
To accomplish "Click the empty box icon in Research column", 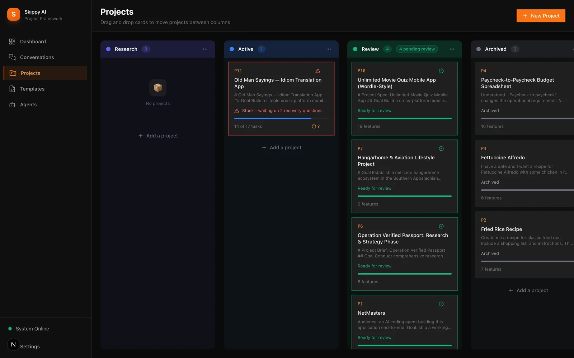I will pyautogui.click(x=158, y=88).
